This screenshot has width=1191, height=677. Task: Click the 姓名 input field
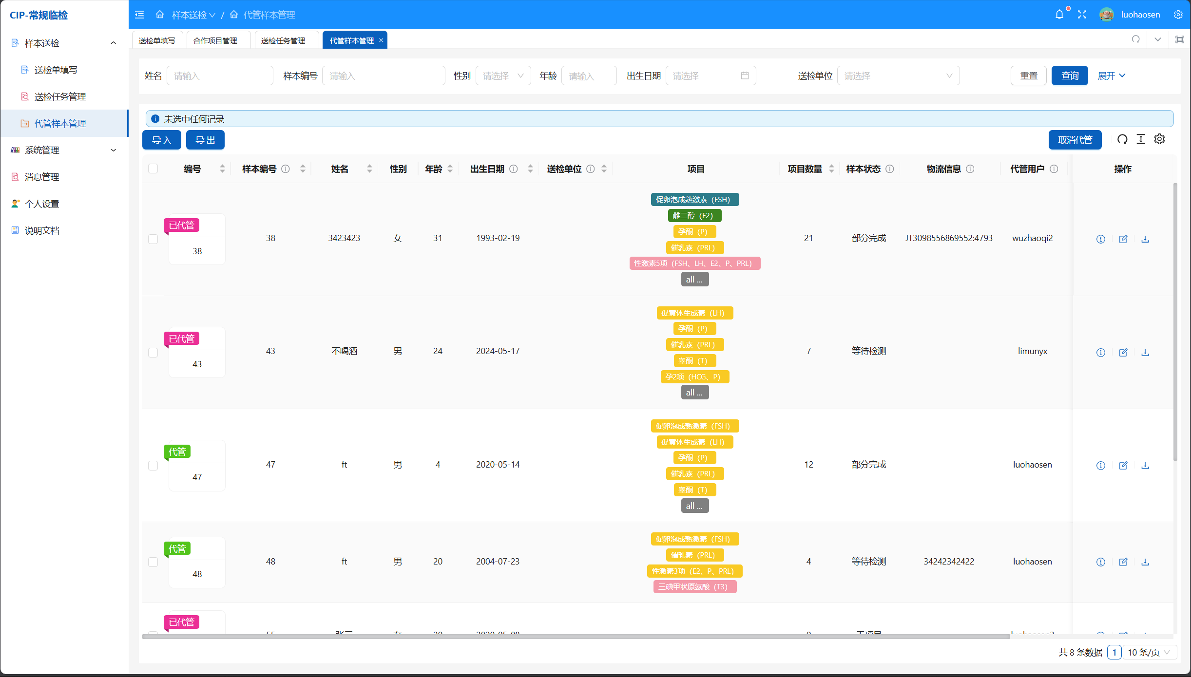[219, 76]
